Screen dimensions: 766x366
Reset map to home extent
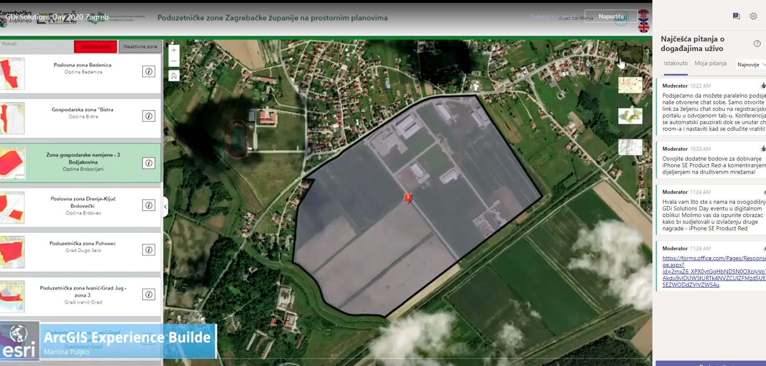pyautogui.click(x=174, y=76)
